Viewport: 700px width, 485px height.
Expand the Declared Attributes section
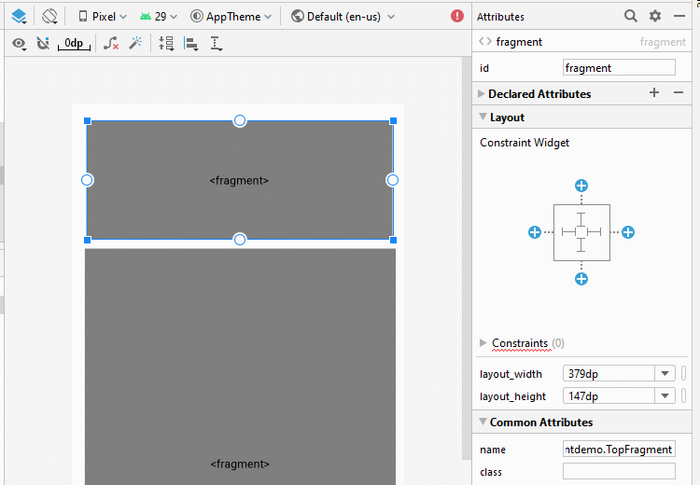click(482, 93)
